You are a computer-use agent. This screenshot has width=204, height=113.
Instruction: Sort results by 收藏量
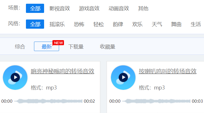[107, 46]
